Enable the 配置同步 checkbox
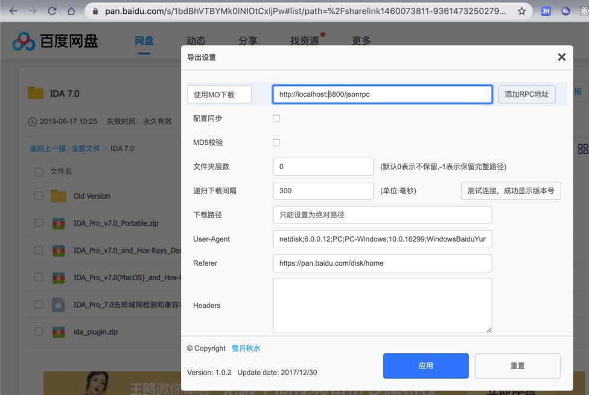Image resolution: width=589 pixels, height=395 pixels. coord(276,118)
